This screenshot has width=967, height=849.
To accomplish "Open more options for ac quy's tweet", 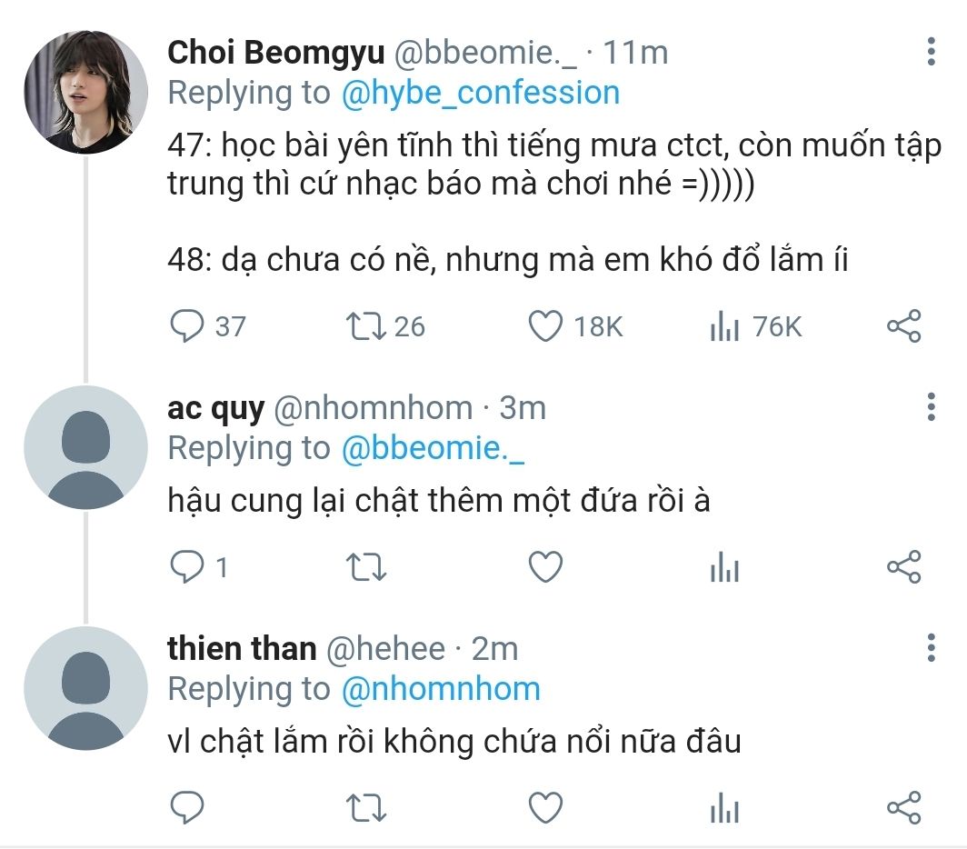I will click(x=931, y=406).
